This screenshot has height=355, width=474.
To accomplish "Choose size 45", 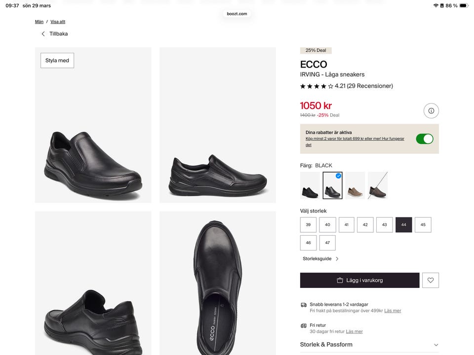I will (x=423, y=225).
